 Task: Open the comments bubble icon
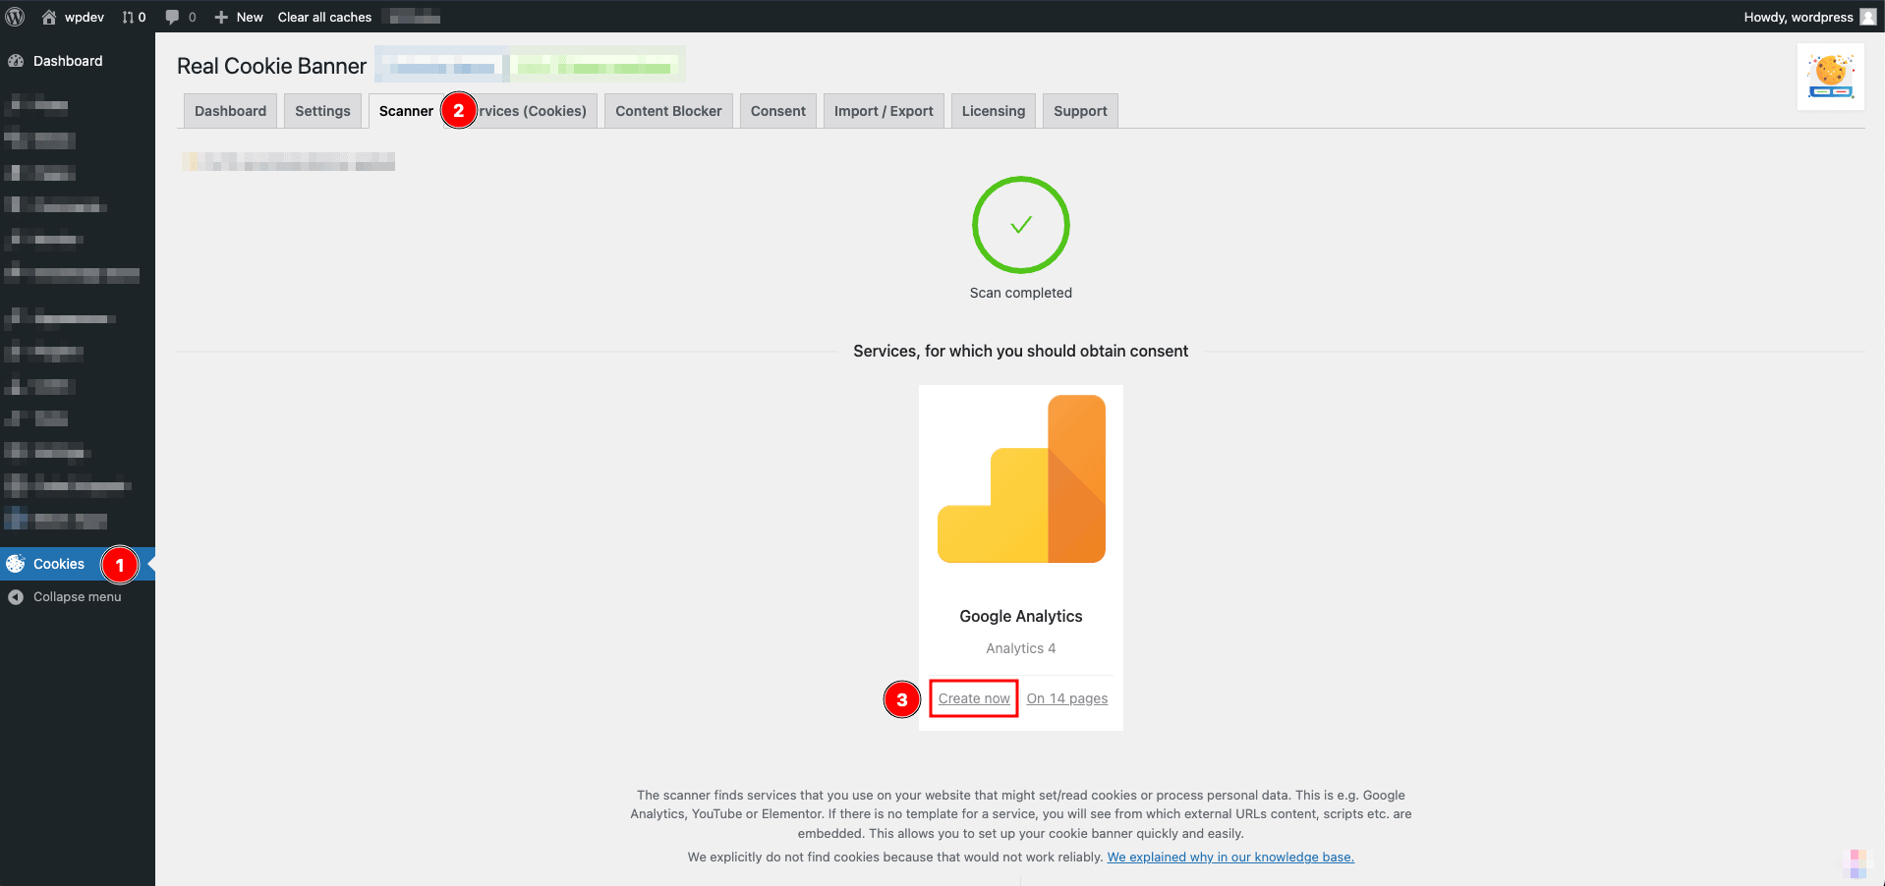point(173,17)
